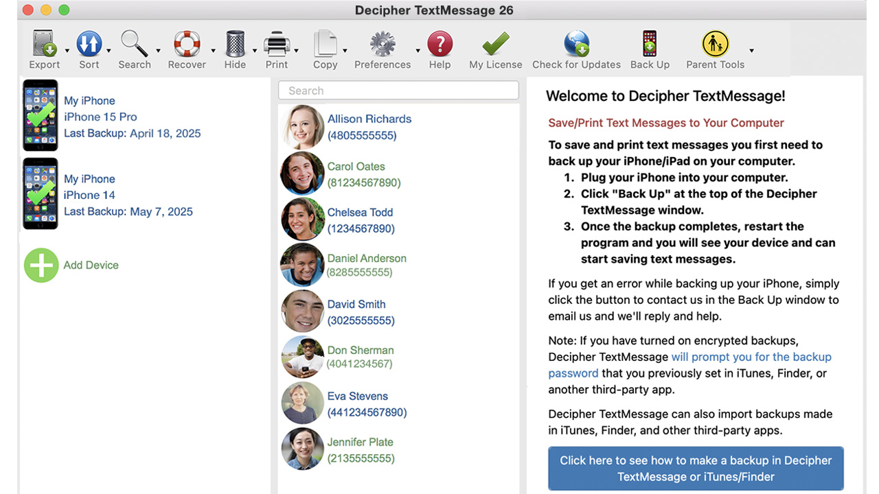Open the Help question mark icon
The height and width of the screenshot is (494, 879).
(x=439, y=45)
